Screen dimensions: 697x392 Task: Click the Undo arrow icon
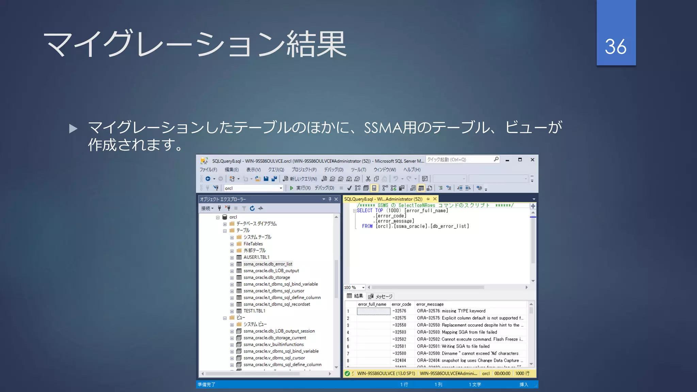tap(395, 179)
